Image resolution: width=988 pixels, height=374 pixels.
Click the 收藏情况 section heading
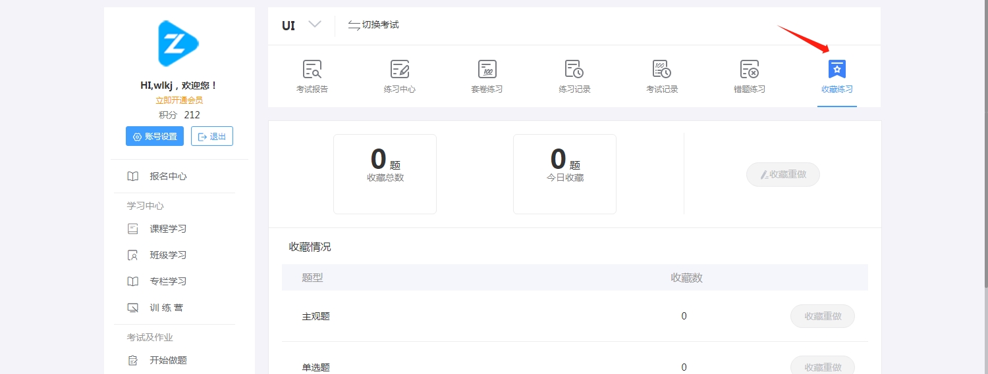(x=310, y=247)
